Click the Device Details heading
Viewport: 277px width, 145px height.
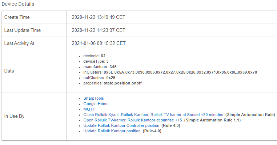click(x=18, y=4)
